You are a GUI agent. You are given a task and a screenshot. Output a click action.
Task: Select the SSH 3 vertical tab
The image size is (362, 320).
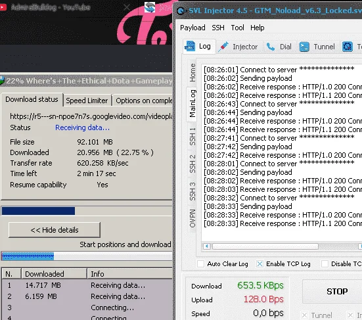coord(192,192)
